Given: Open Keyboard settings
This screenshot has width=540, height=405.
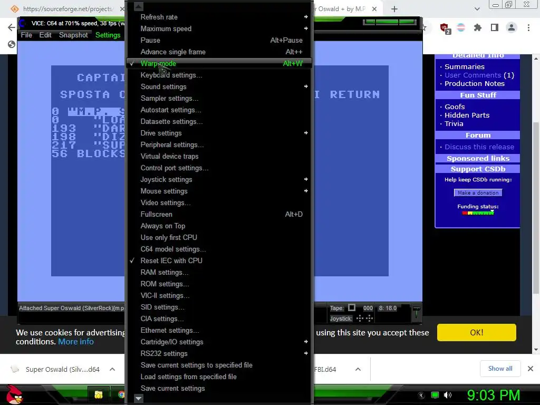Looking at the screenshot, I should click(219, 75).
